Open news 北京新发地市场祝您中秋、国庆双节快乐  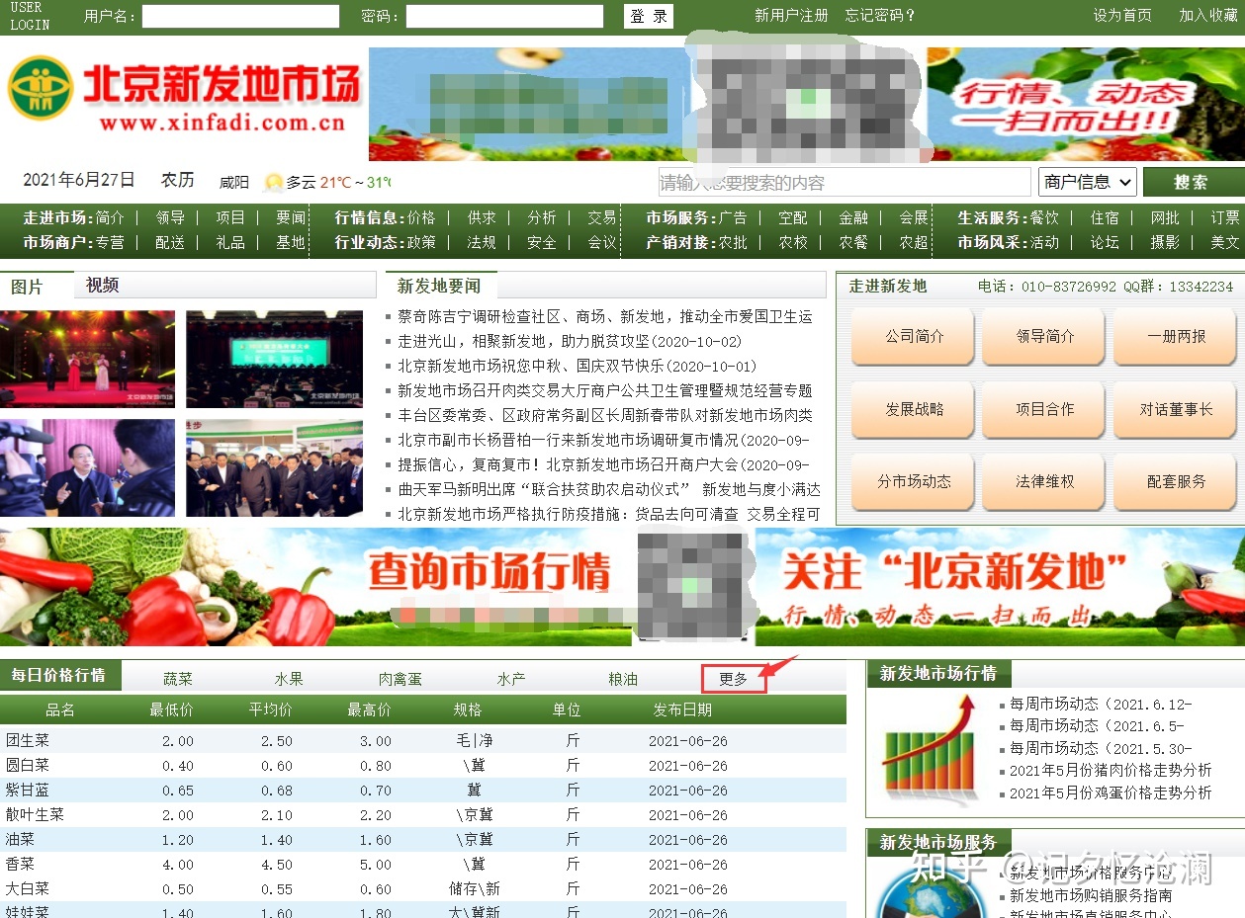pyautogui.click(x=577, y=366)
